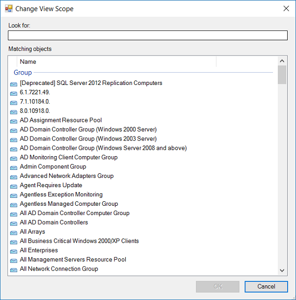
Task: Choose AD Domain Controller Group (Windows 2000 Server)
Action: [88, 129]
